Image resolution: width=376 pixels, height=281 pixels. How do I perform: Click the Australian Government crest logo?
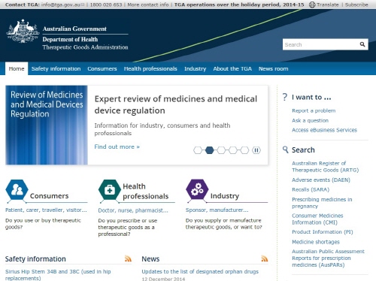tap(23, 32)
